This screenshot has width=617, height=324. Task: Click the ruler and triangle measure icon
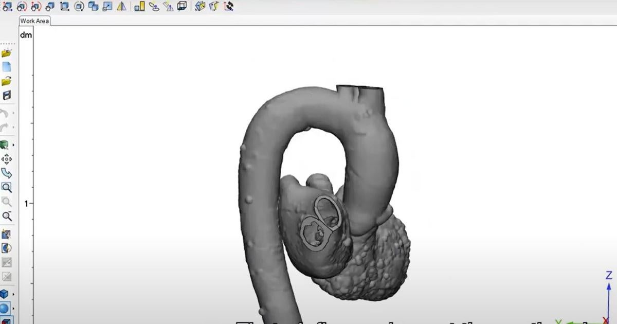coord(168,6)
